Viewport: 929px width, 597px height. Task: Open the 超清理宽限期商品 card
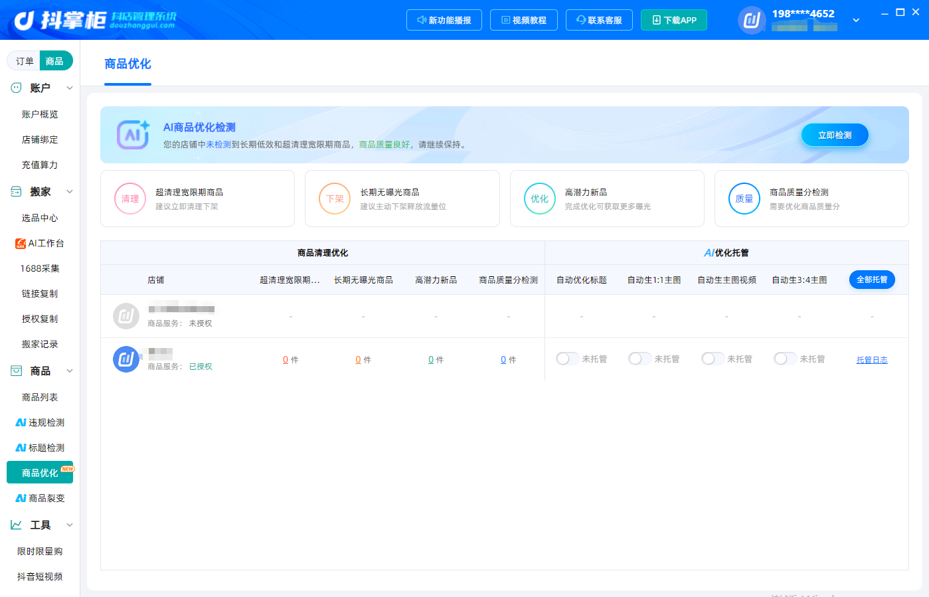[x=197, y=199]
